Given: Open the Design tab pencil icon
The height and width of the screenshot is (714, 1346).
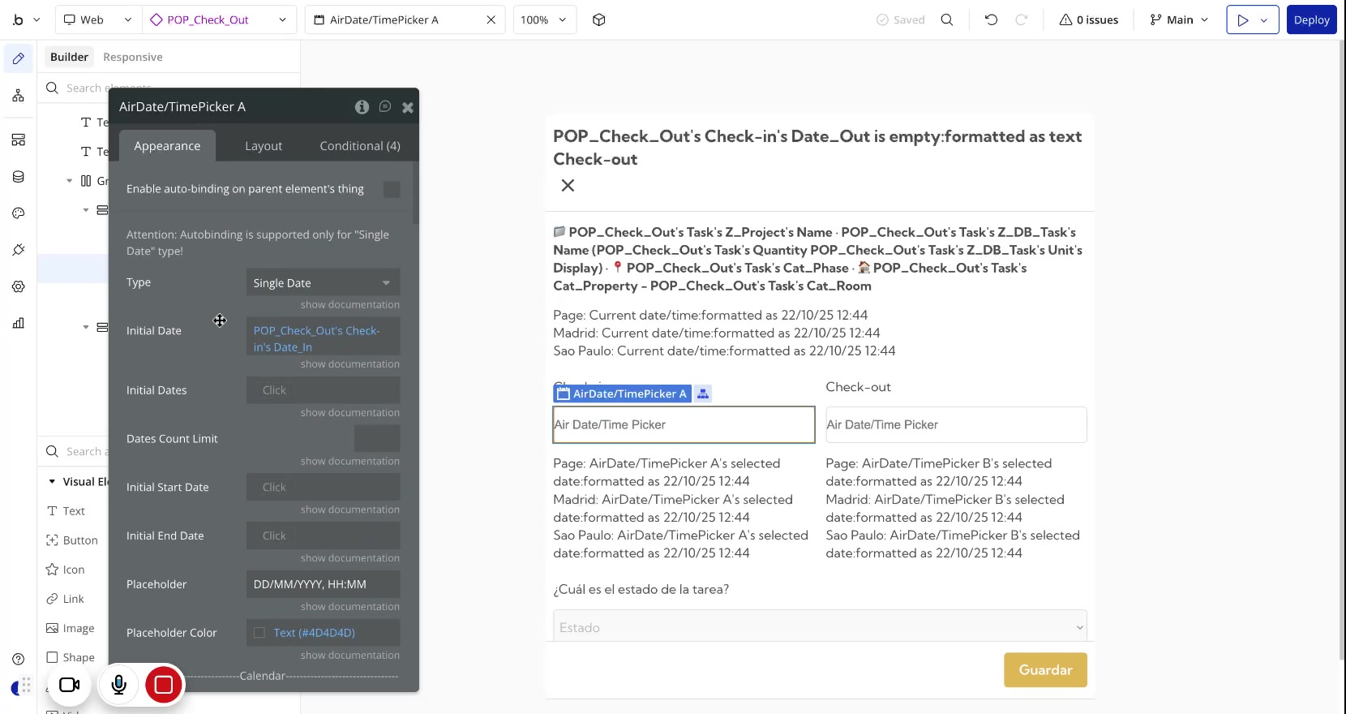Looking at the screenshot, I should click(x=19, y=58).
